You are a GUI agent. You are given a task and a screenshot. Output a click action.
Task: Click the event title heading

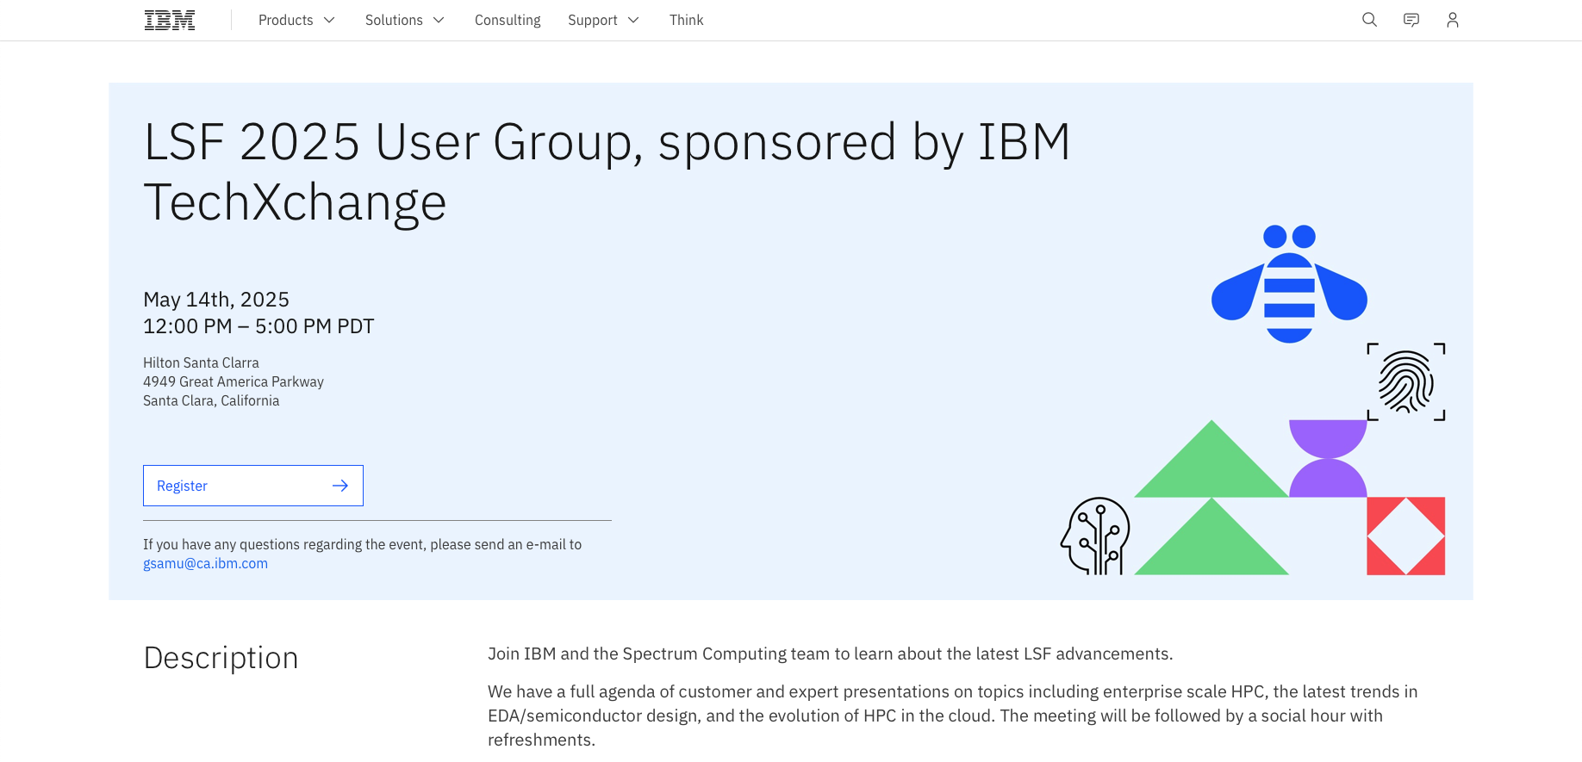607,171
